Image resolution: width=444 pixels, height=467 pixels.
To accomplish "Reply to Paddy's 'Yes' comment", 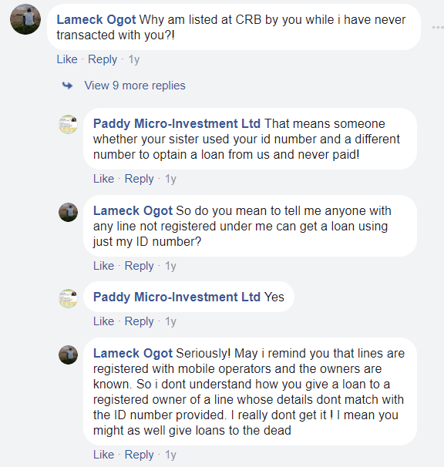I will tap(140, 321).
